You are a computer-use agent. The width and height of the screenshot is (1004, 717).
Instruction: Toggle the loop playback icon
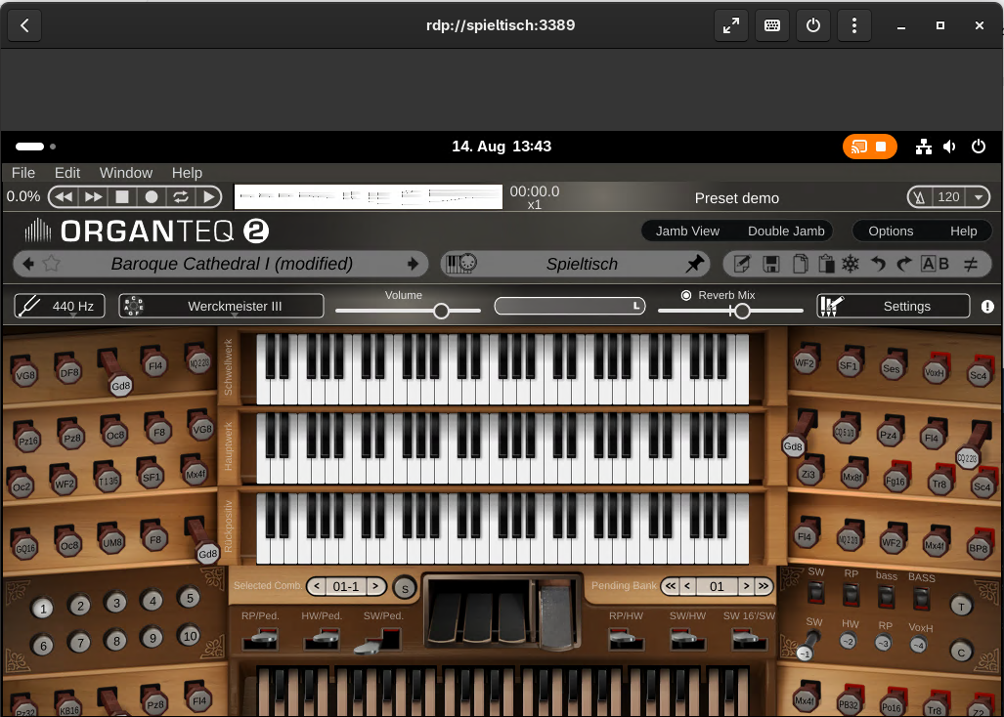181,197
